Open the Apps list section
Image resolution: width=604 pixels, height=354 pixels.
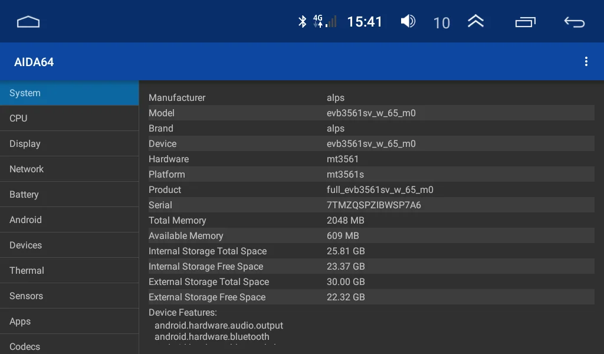69,322
